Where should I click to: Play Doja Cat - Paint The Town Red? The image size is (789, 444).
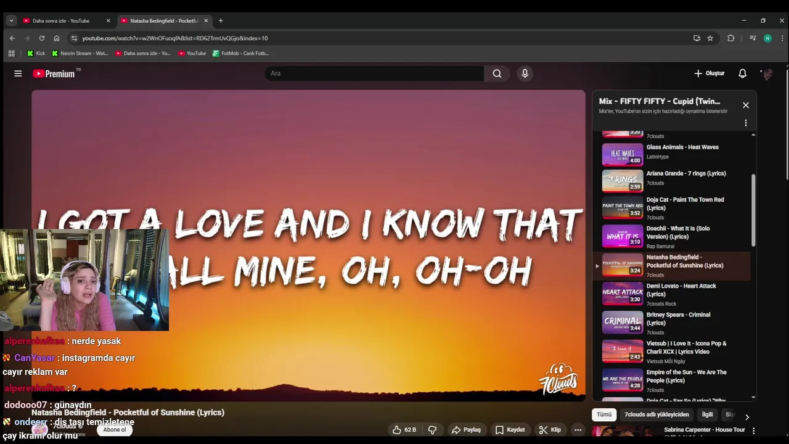(x=672, y=208)
